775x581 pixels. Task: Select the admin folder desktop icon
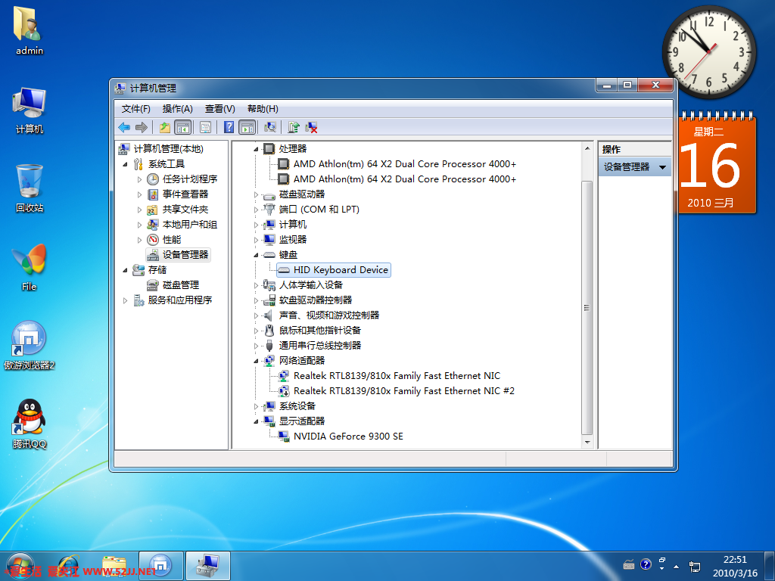tap(30, 30)
